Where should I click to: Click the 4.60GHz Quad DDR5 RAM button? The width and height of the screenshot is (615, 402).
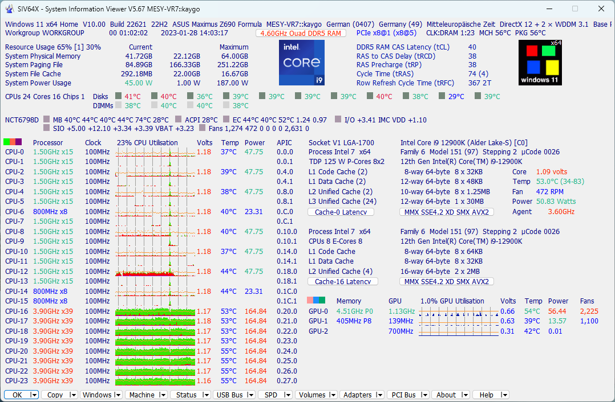pyautogui.click(x=301, y=33)
